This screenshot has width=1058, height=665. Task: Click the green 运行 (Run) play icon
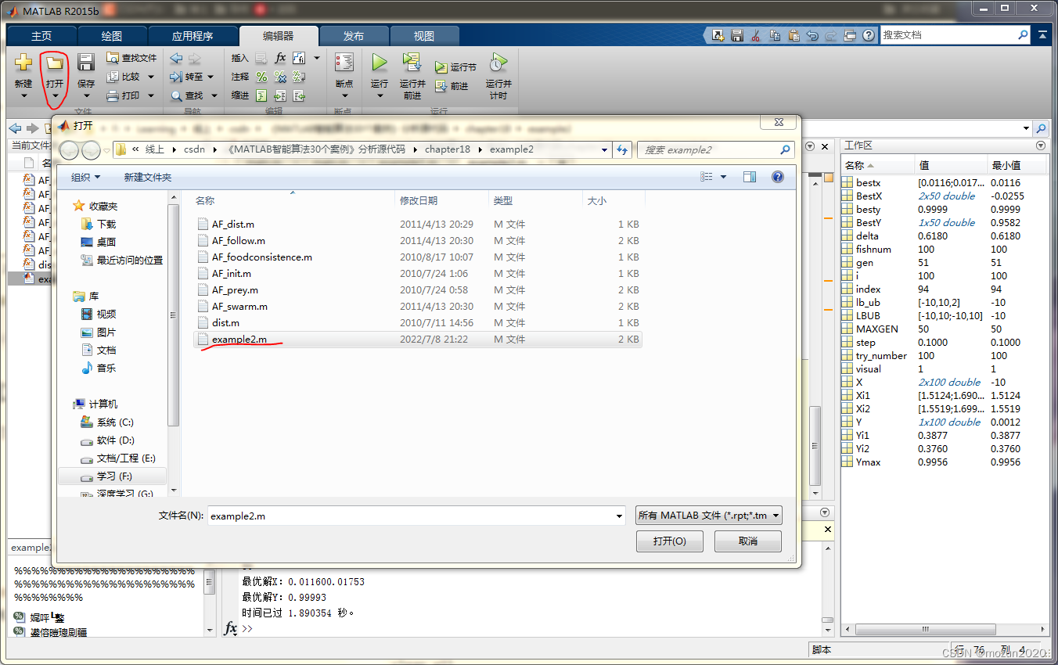point(380,63)
